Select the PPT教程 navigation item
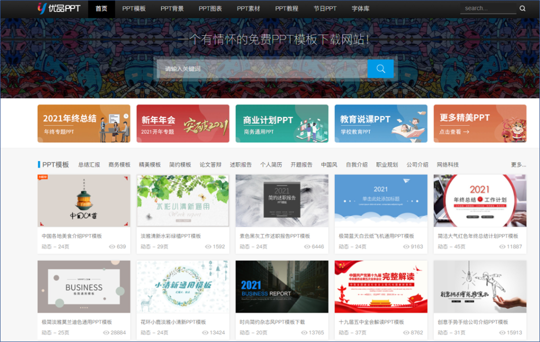The height and width of the screenshot is (342, 540). click(286, 8)
